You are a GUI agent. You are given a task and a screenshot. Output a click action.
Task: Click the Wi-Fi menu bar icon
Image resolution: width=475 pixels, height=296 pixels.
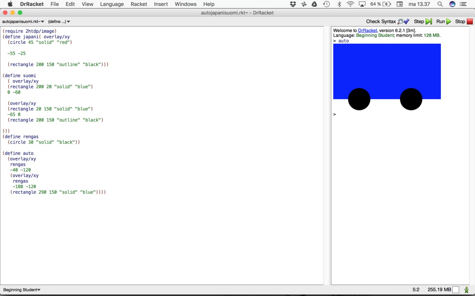[x=350, y=4]
